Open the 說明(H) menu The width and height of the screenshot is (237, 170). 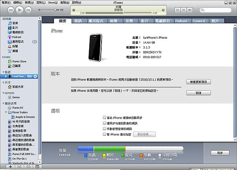[77, 3]
